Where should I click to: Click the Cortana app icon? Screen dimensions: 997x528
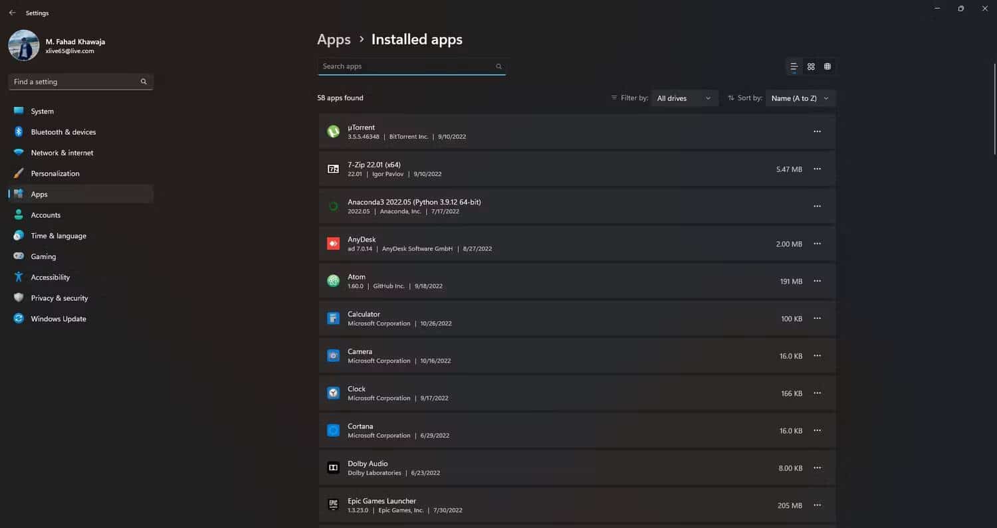[x=333, y=430]
